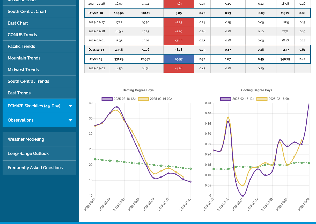Open Frequently Asked Questions

point(35,168)
